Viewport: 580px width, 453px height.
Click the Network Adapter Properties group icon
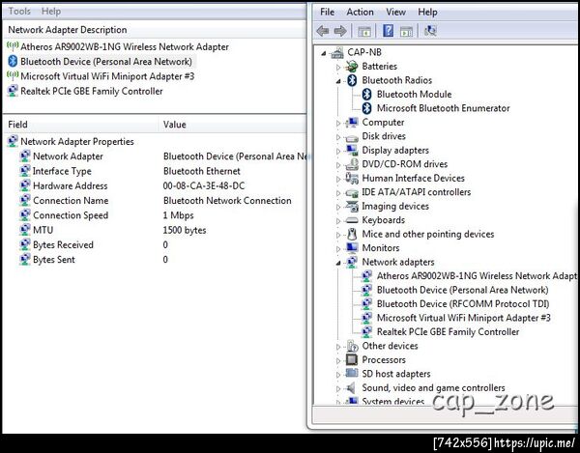[13, 141]
